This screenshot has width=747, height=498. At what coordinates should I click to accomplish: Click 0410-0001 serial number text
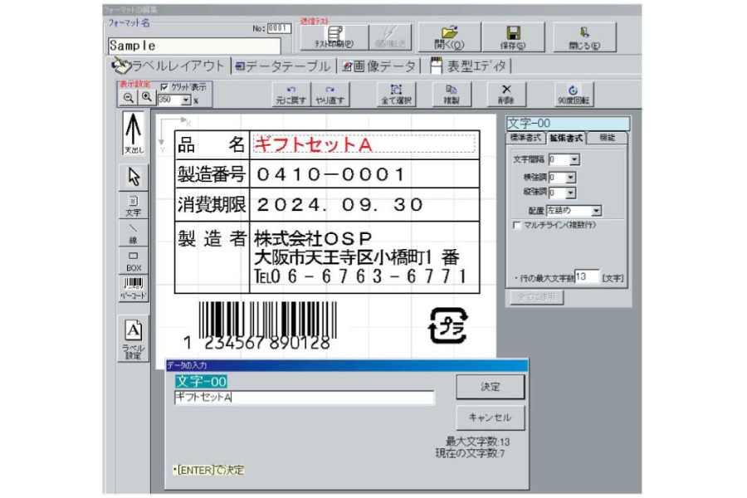point(330,174)
